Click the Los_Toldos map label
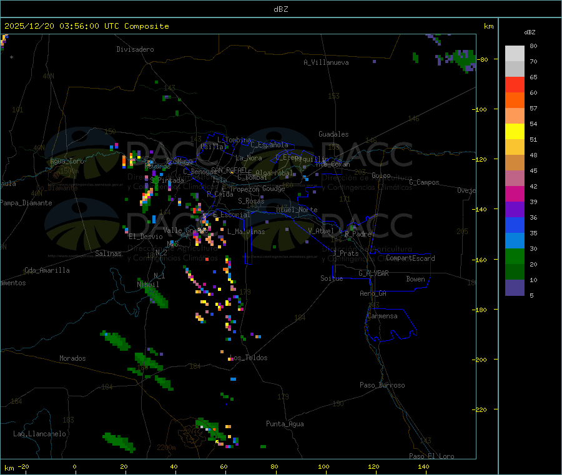Image resolution: width=562 pixels, height=475 pixels. (249, 358)
